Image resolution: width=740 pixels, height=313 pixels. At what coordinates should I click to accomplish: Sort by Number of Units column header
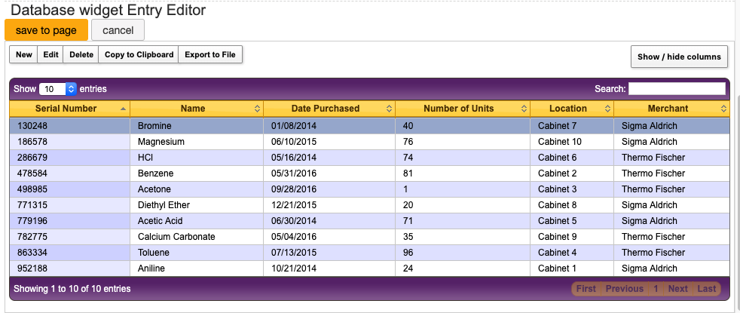coord(463,109)
